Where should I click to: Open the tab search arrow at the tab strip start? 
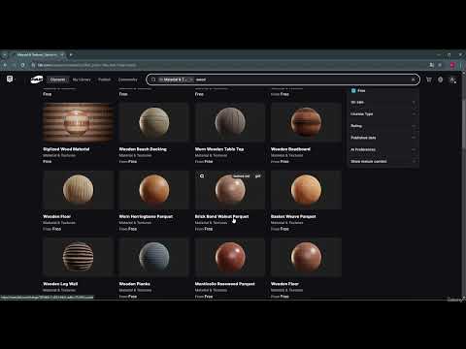coord(5,54)
